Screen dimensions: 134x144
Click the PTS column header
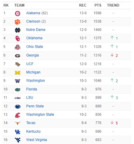pyautogui.click(x=98, y=5)
